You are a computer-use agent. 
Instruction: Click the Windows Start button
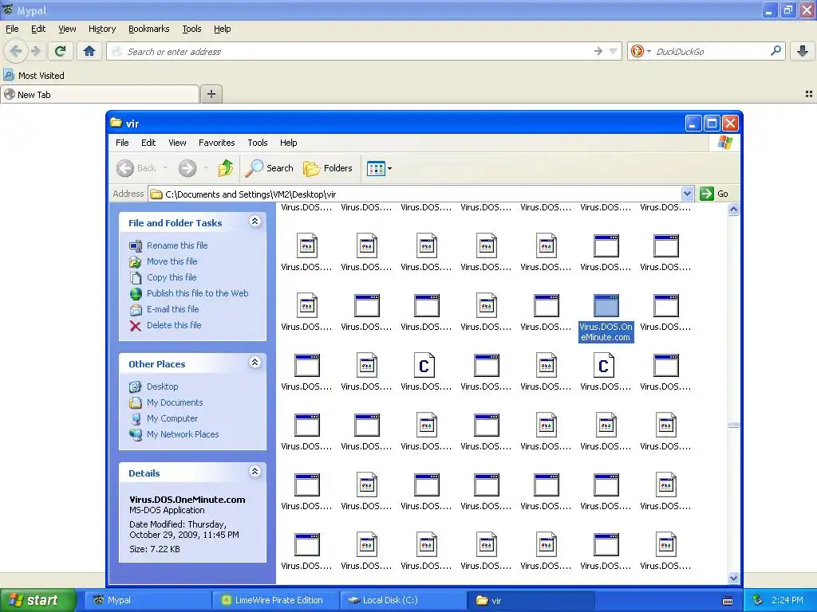[x=37, y=600]
